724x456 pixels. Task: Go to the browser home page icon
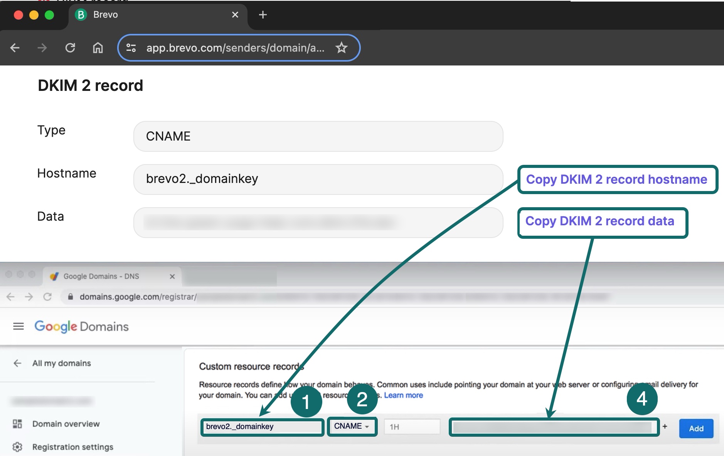(98, 48)
